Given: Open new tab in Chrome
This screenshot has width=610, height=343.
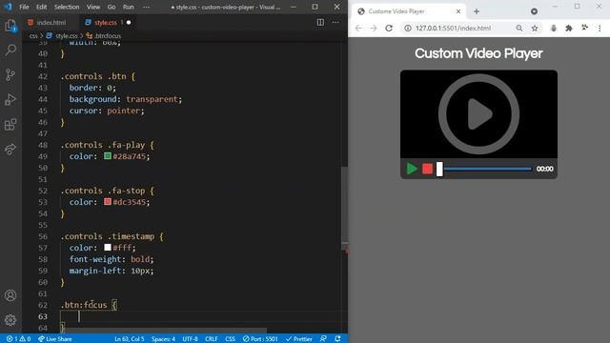Looking at the screenshot, I should (477, 11).
